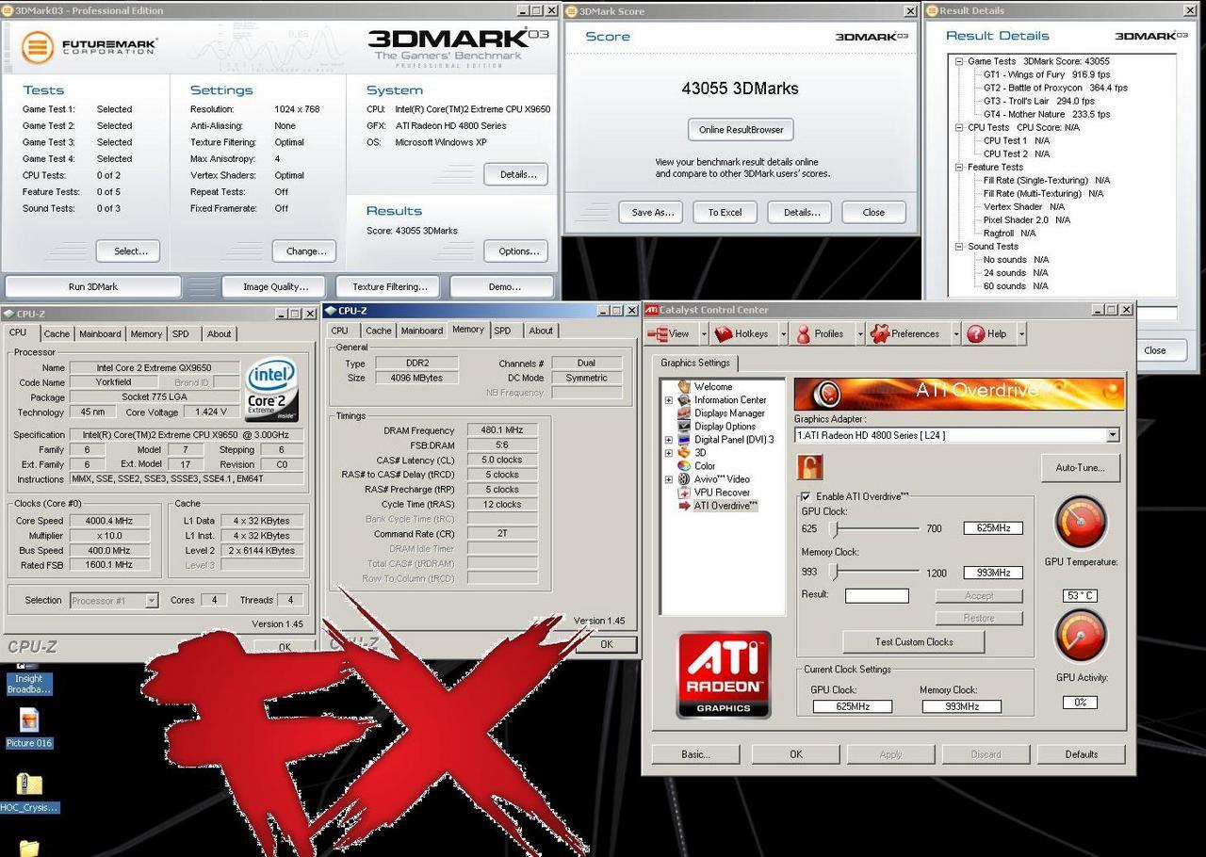Click the Results Options button
The width and height of the screenshot is (1206, 857).
pyautogui.click(x=516, y=251)
